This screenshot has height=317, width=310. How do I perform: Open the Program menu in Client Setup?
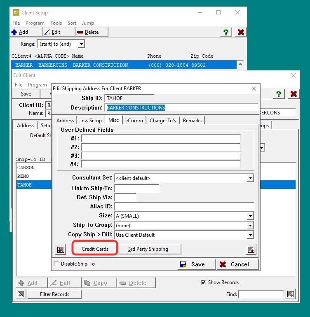[35, 23]
